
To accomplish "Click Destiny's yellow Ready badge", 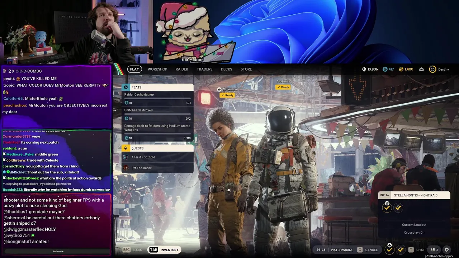I will pos(283,87).
